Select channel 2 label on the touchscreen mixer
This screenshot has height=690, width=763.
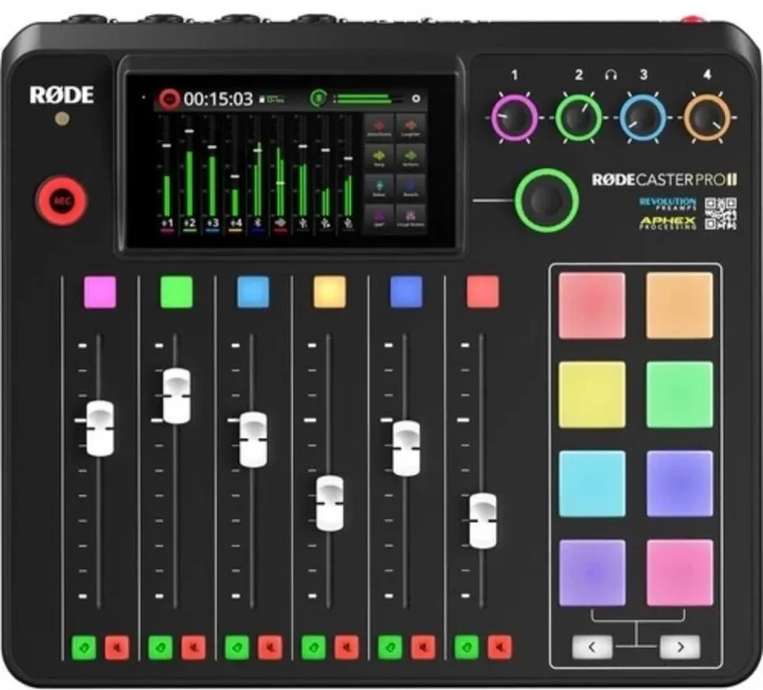(x=189, y=223)
